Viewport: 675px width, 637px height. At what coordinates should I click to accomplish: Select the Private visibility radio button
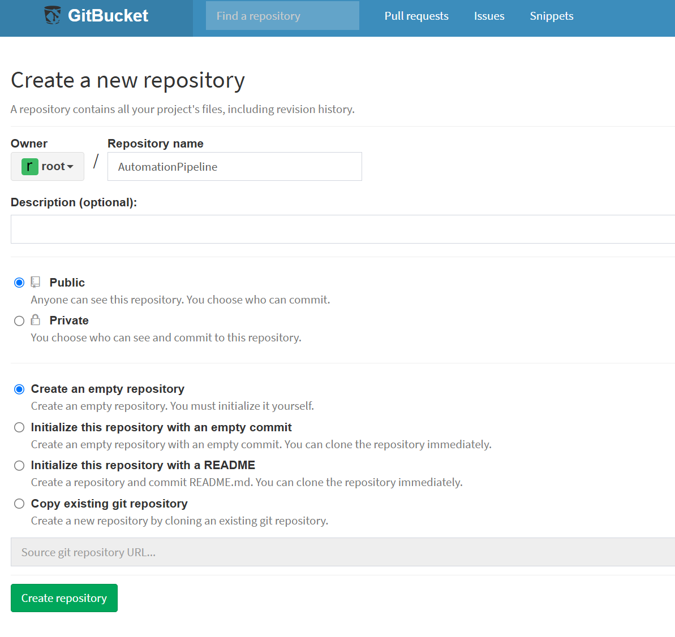19,321
